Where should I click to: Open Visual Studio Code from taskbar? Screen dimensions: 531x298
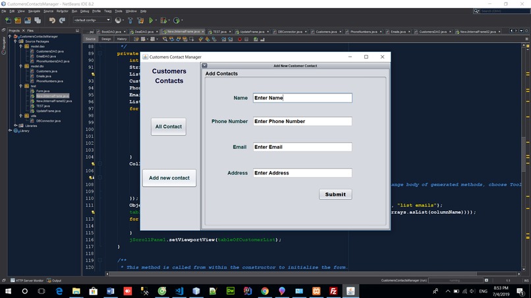(x=179, y=291)
